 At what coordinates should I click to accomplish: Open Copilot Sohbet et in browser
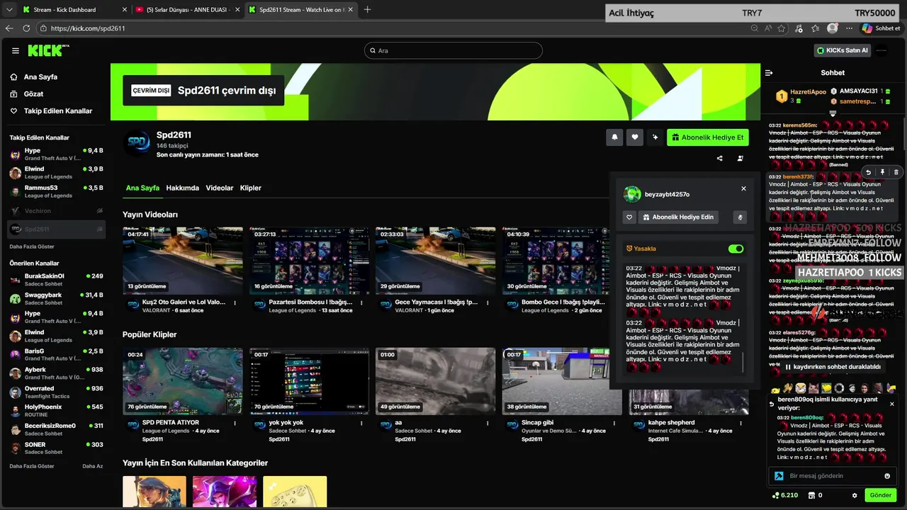coord(881,28)
